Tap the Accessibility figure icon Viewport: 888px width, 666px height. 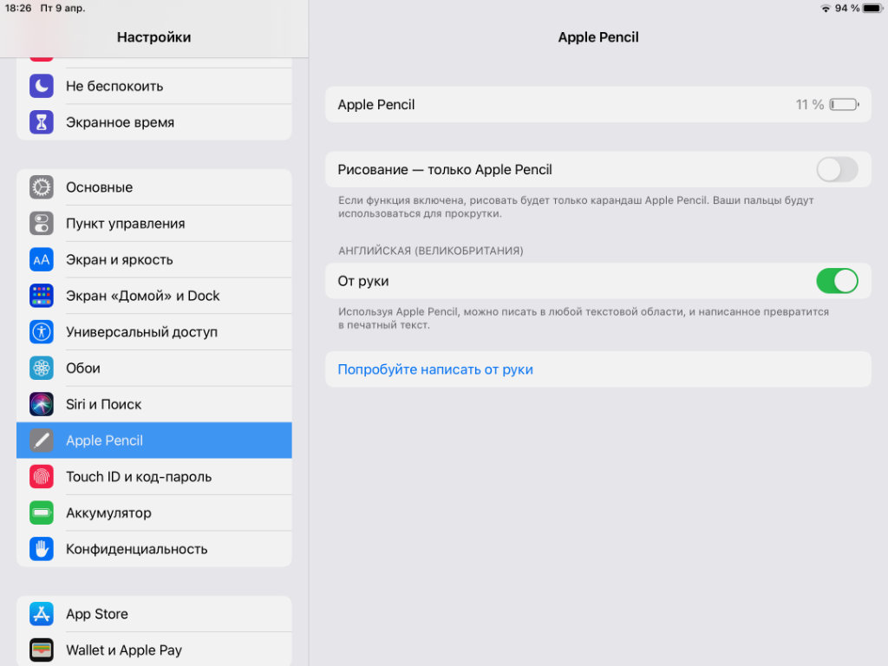click(x=42, y=332)
